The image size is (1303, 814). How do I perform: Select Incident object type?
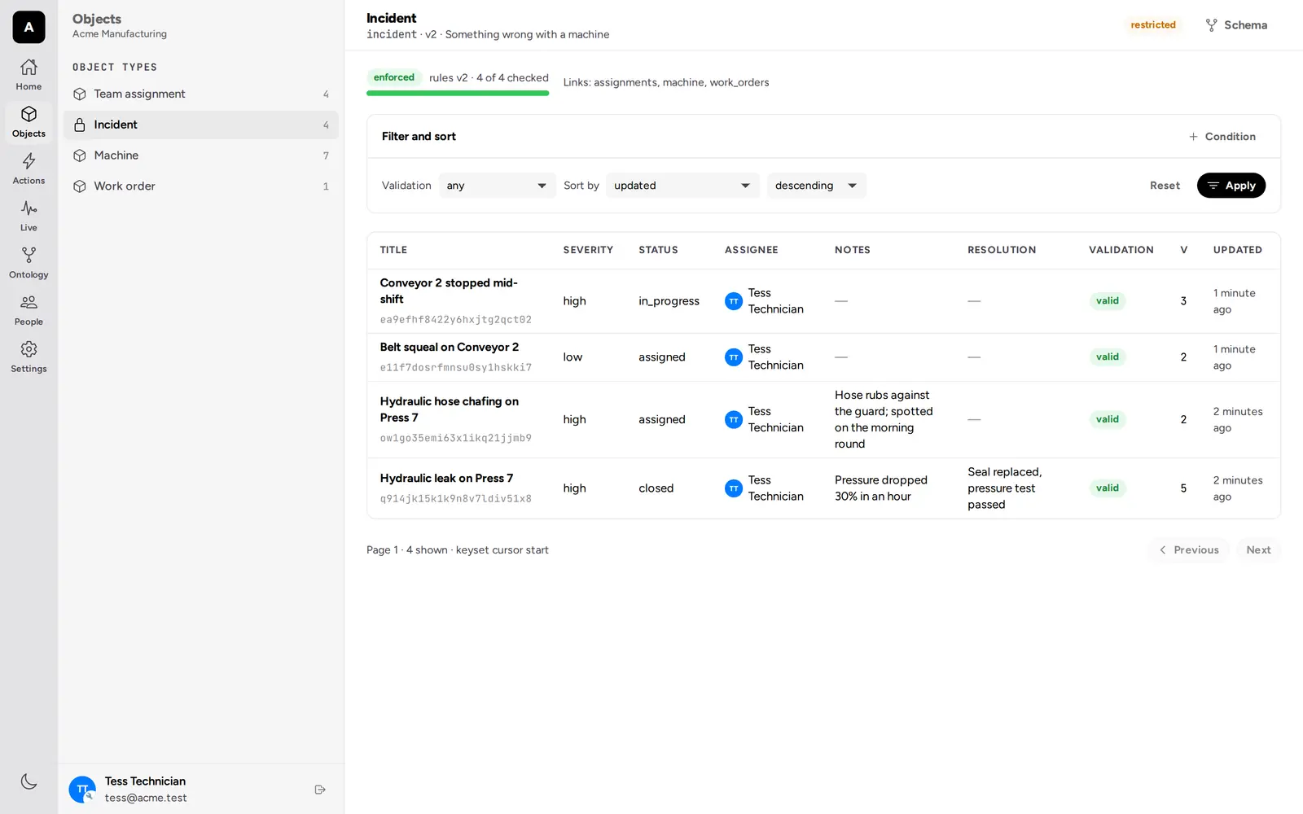click(200, 125)
